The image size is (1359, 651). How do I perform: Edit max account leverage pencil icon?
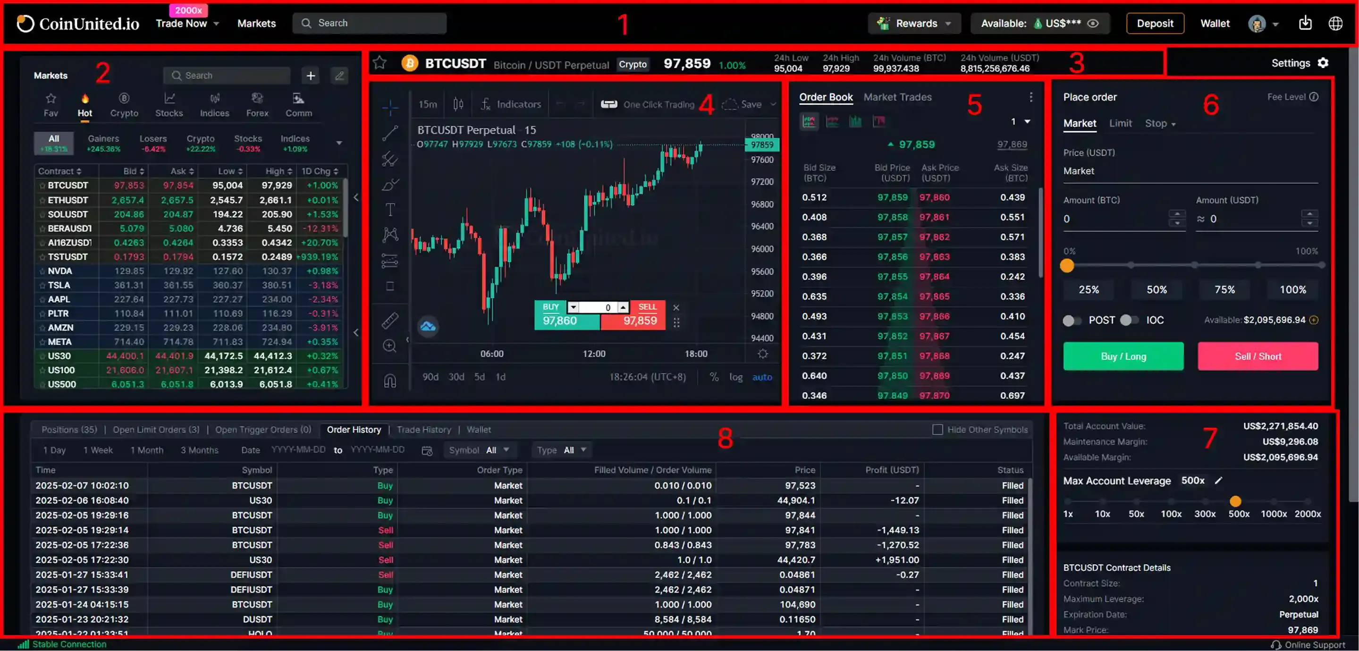1218,481
